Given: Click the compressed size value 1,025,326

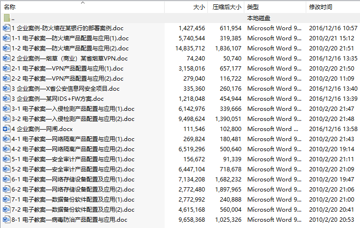Looking at the screenshot, I should [228, 220].
